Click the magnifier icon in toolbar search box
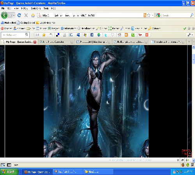The image size is (195, 175). pyautogui.click(x=27, y=35)
